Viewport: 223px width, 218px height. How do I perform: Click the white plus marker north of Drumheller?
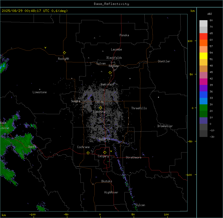point(158,97)
